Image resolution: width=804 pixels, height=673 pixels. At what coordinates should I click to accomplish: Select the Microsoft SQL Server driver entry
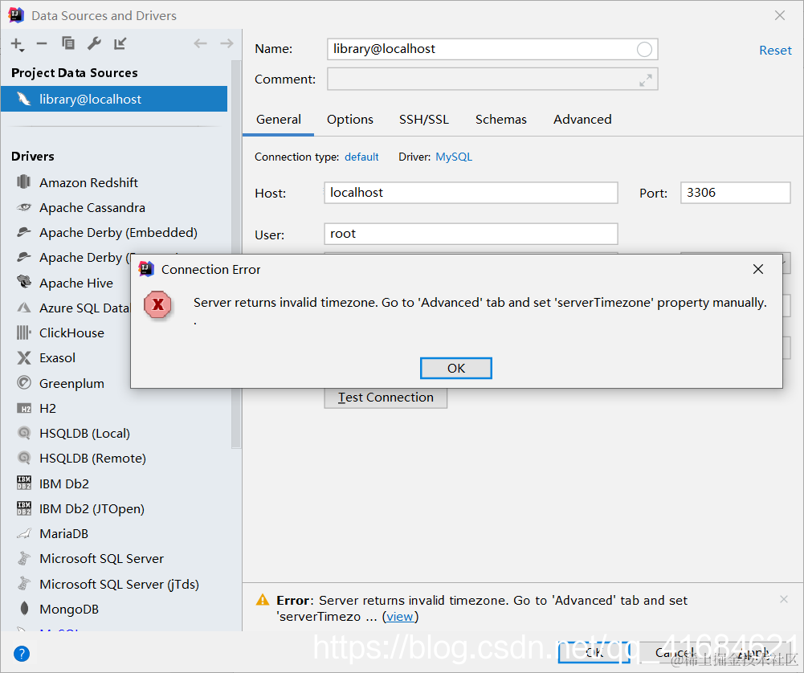101,559
